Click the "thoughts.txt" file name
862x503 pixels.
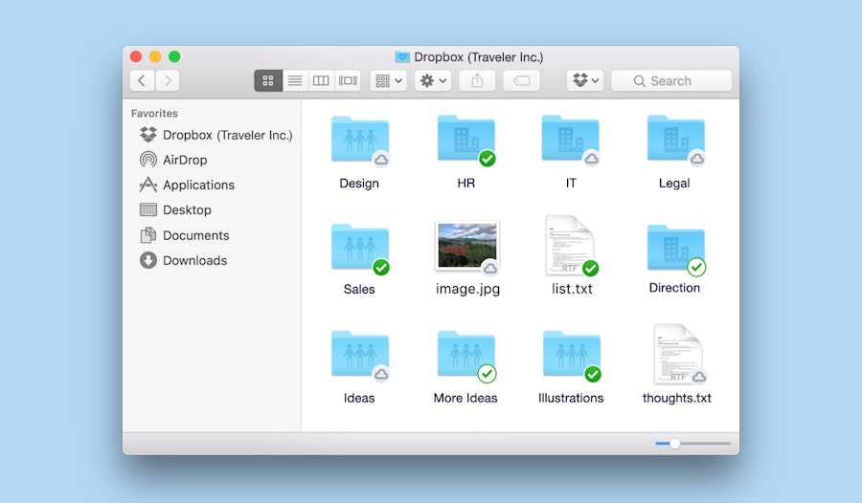coord(677,398)
